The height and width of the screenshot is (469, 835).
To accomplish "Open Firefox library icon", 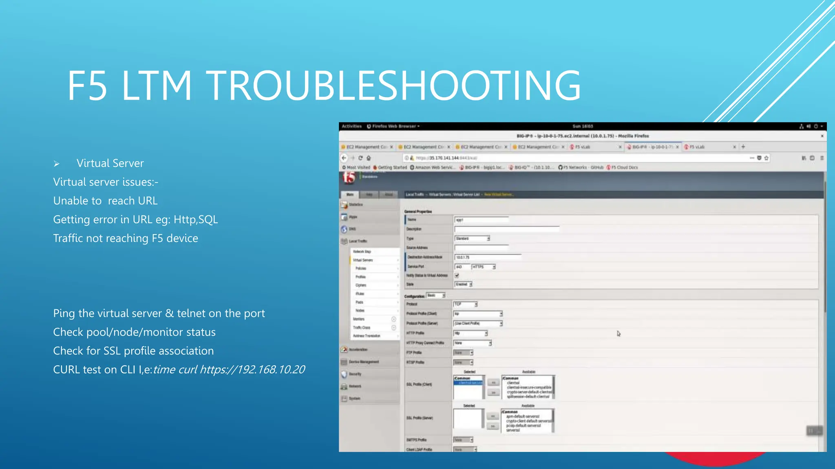I will pos(804,158).
